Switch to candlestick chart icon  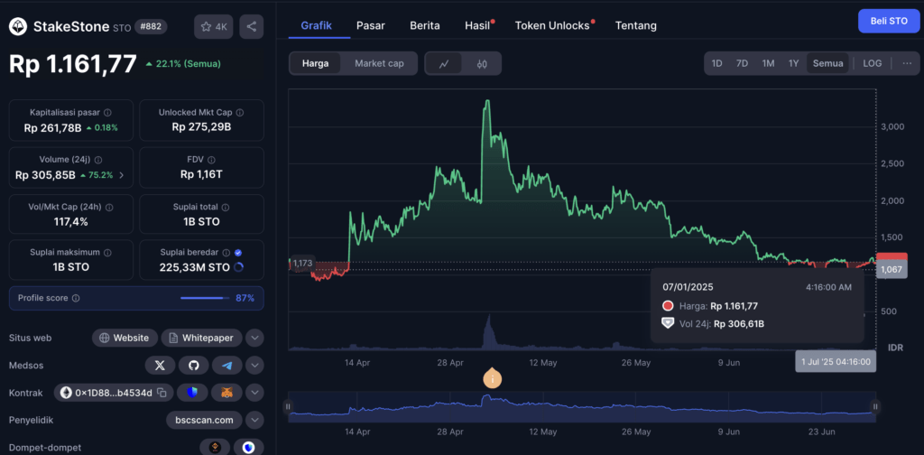point(482,64)
